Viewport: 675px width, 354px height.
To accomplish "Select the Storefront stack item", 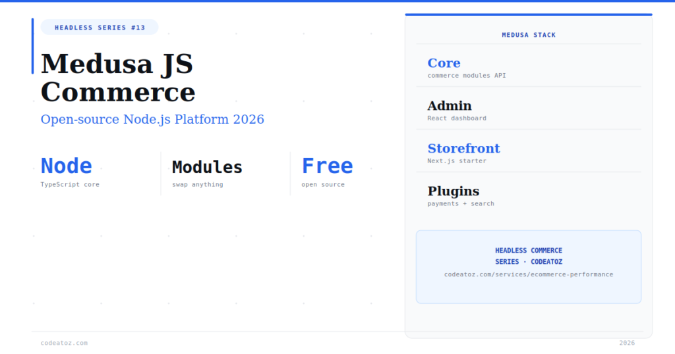I will pos(463,148).
